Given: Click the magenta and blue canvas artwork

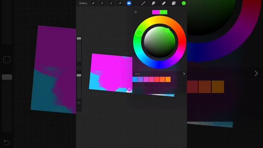Looking at the screenshot, I should [111, 73].
